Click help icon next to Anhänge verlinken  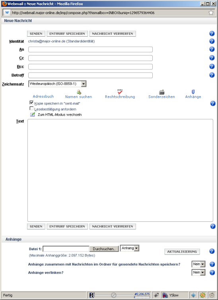(212, 272)
